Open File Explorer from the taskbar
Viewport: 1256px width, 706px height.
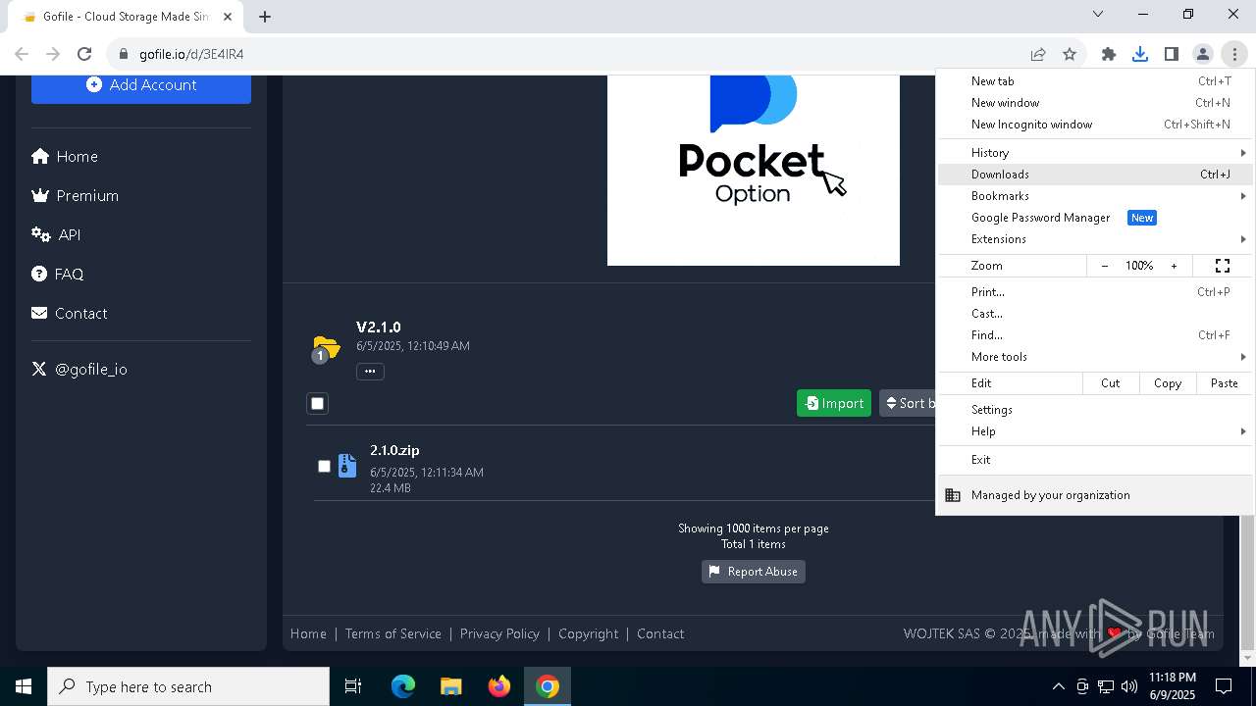[451, 686]
